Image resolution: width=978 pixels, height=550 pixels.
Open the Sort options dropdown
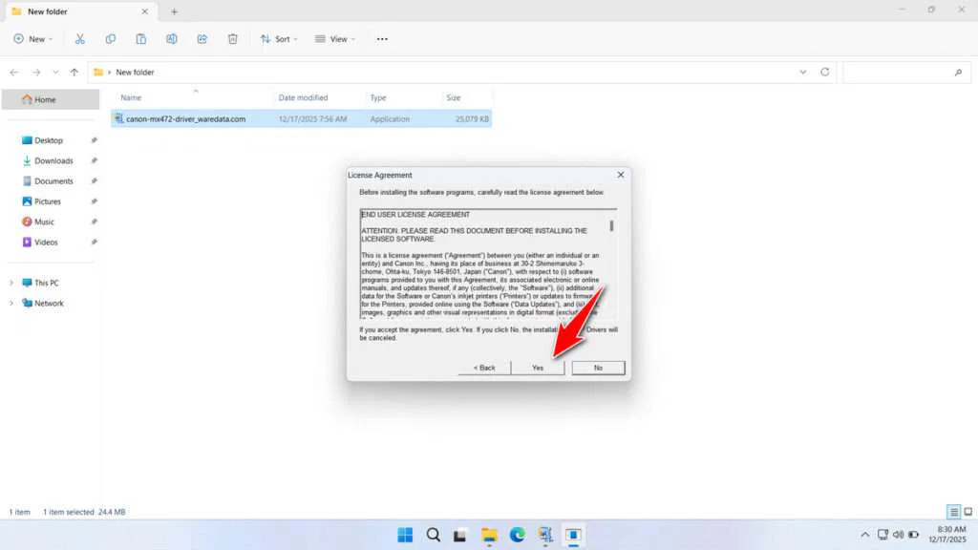(279, 38)
